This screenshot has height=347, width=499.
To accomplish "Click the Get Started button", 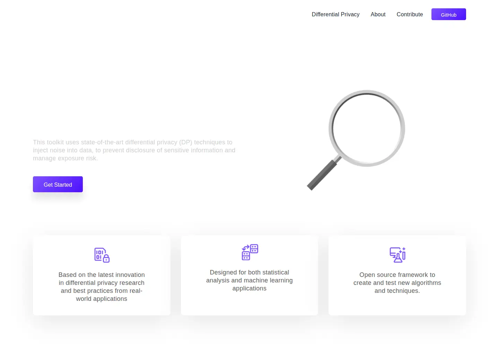I will 58,184.
